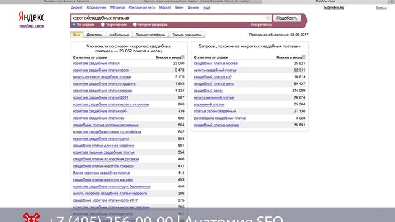Switch to the Behance portfolio browser tab
Image resolution: width=395 pixels, height=222 pixels.
click(66, 1)
